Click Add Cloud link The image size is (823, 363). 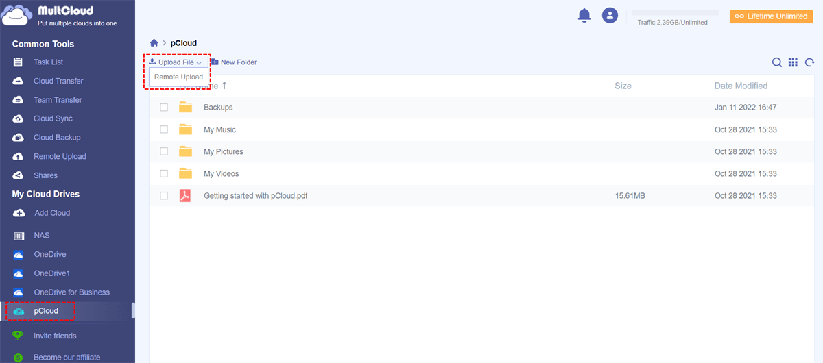tap(52, 213)
